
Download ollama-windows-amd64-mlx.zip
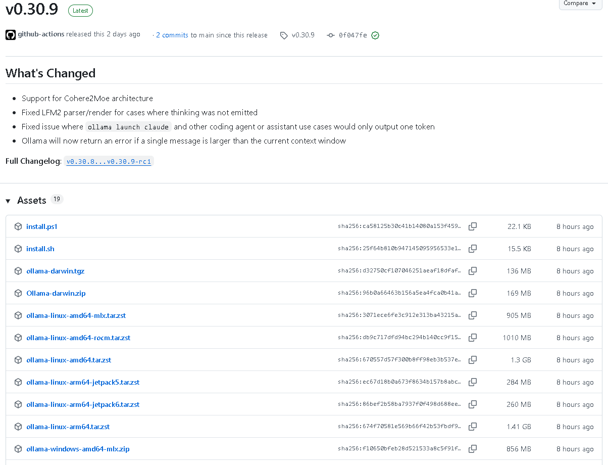tap(78, 449)
